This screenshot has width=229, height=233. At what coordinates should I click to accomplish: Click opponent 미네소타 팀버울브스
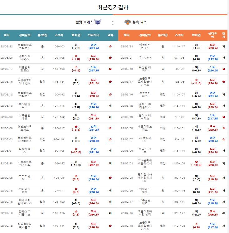[x=25, y=202]
